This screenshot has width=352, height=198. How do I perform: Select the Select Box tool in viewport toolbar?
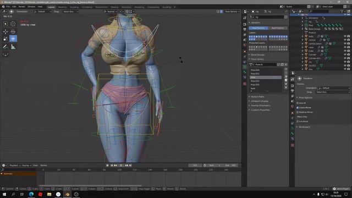pyautogui.click(x=5, y=24)
